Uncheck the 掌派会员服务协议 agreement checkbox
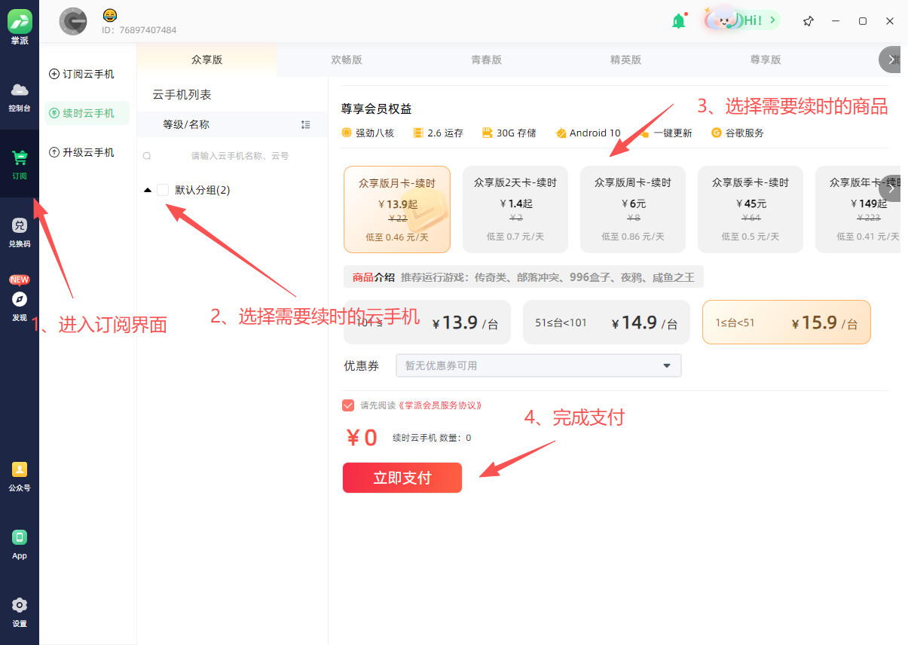This screenshot has width=908, height=645. tap(348, 405)
